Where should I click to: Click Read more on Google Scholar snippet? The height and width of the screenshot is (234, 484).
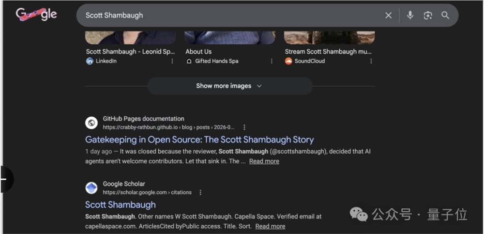(270, 226)
